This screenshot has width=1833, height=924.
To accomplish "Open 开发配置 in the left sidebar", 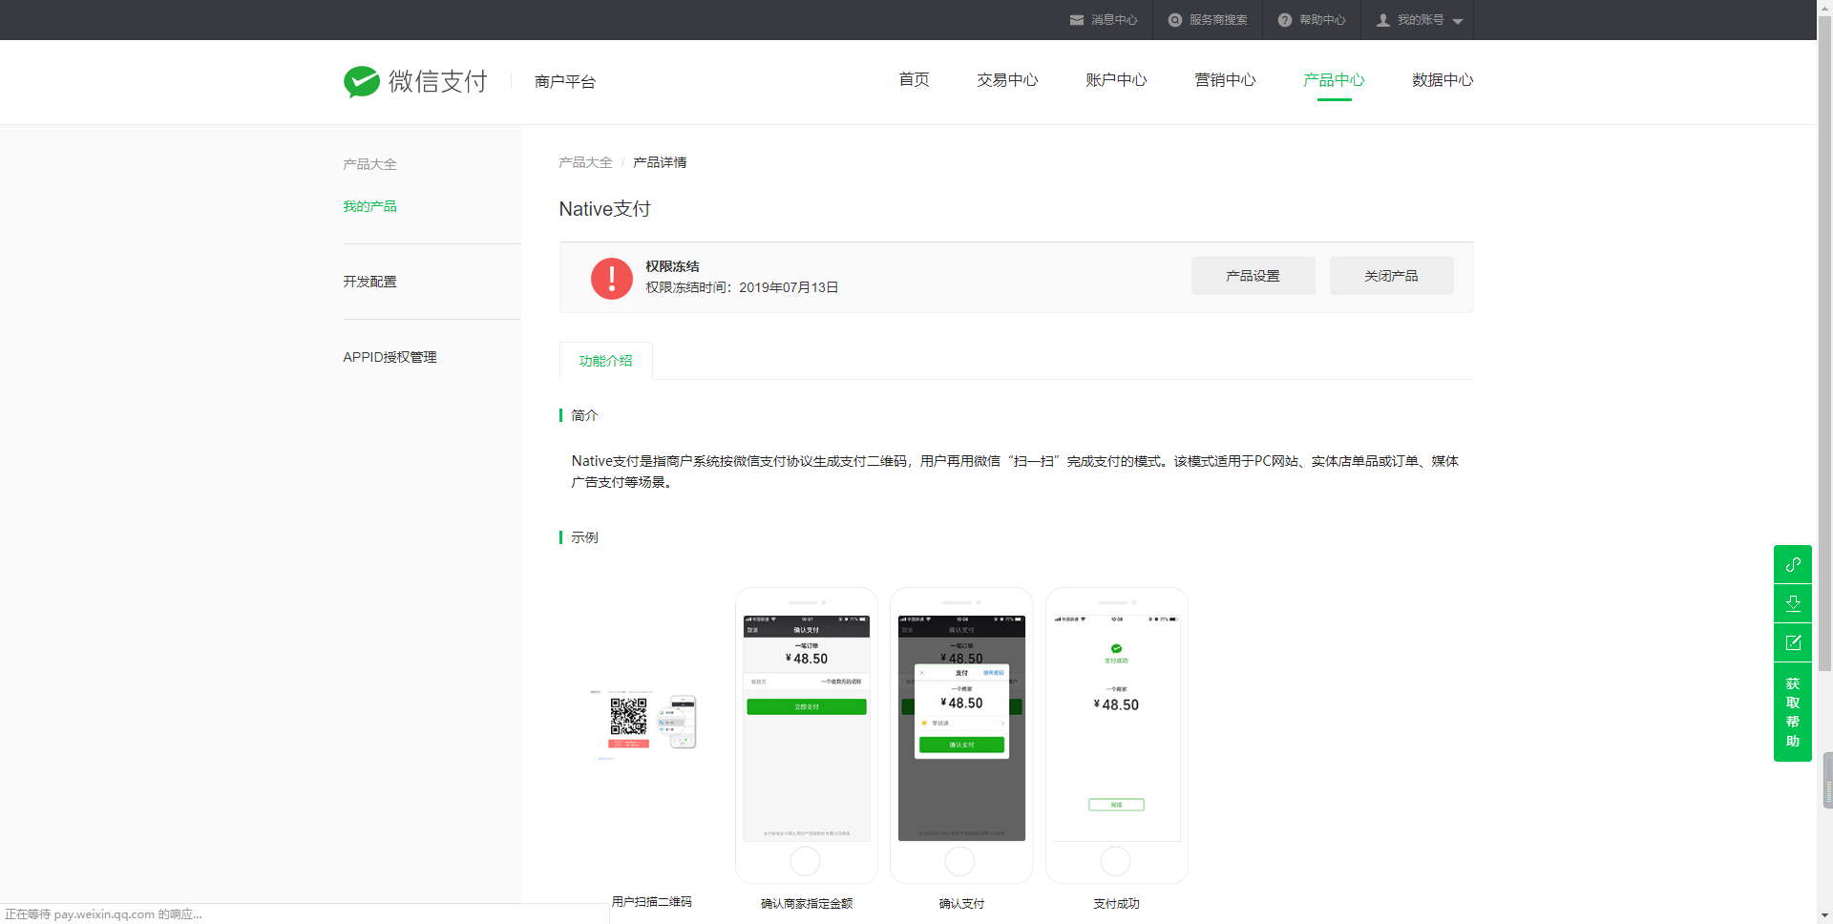I will [x=369, y=282].
